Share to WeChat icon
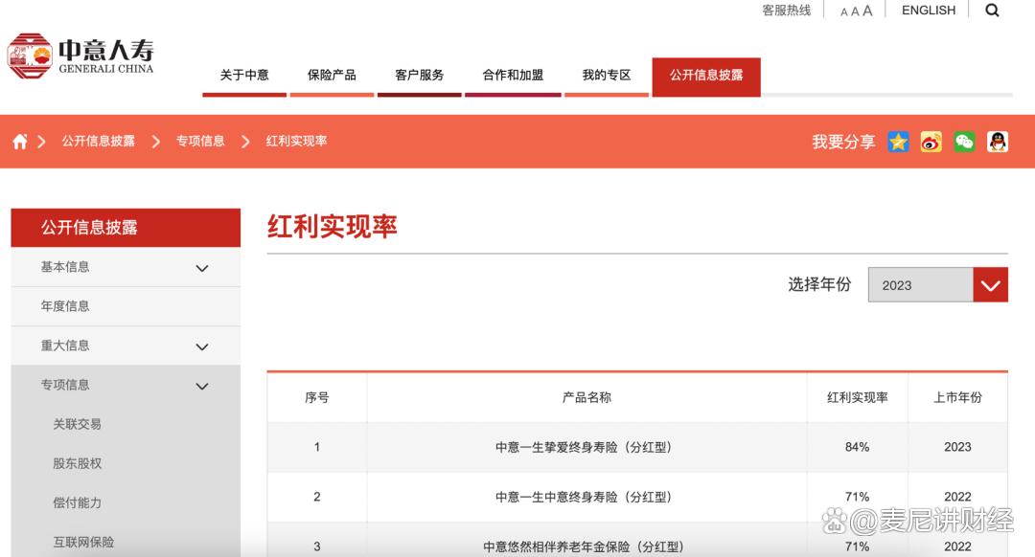 click(x=964, y=142)
